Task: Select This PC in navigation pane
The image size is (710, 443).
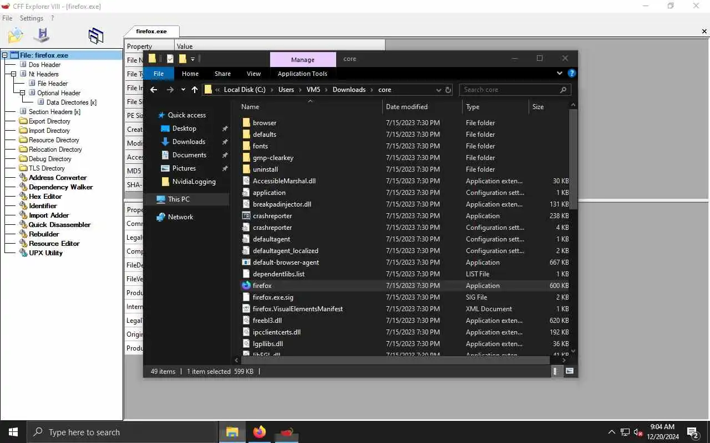Action: point(179,199)
